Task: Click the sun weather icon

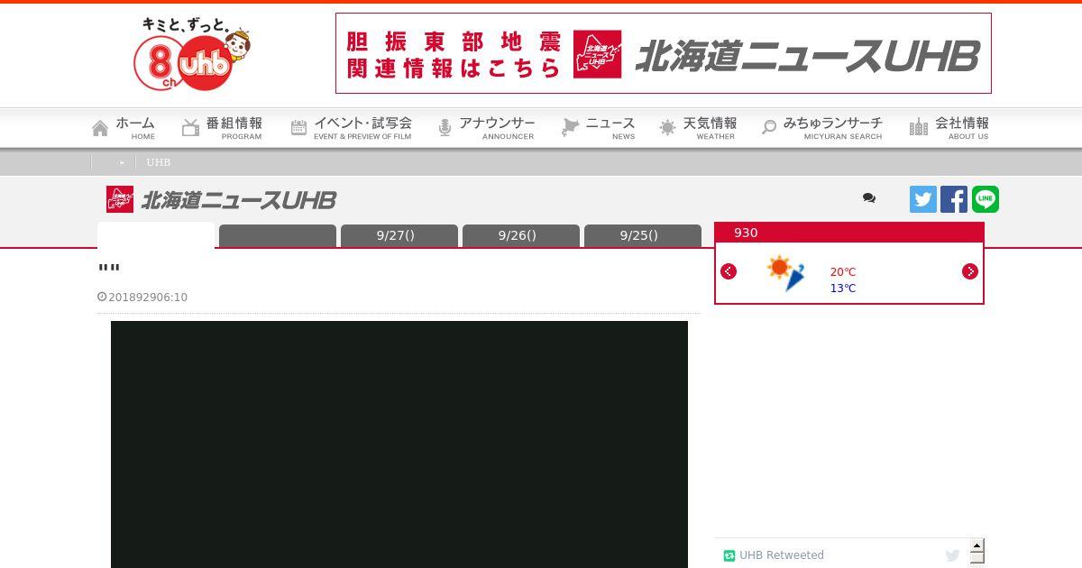Action: point(667,128)
